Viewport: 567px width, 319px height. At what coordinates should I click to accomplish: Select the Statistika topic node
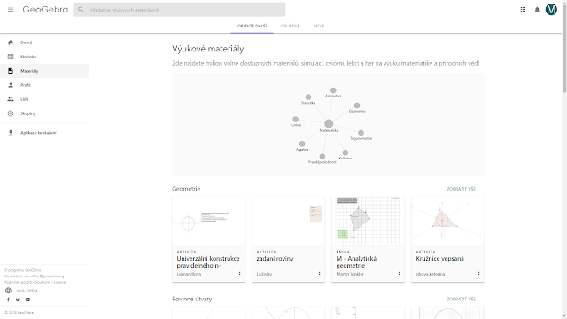(308, 97)
